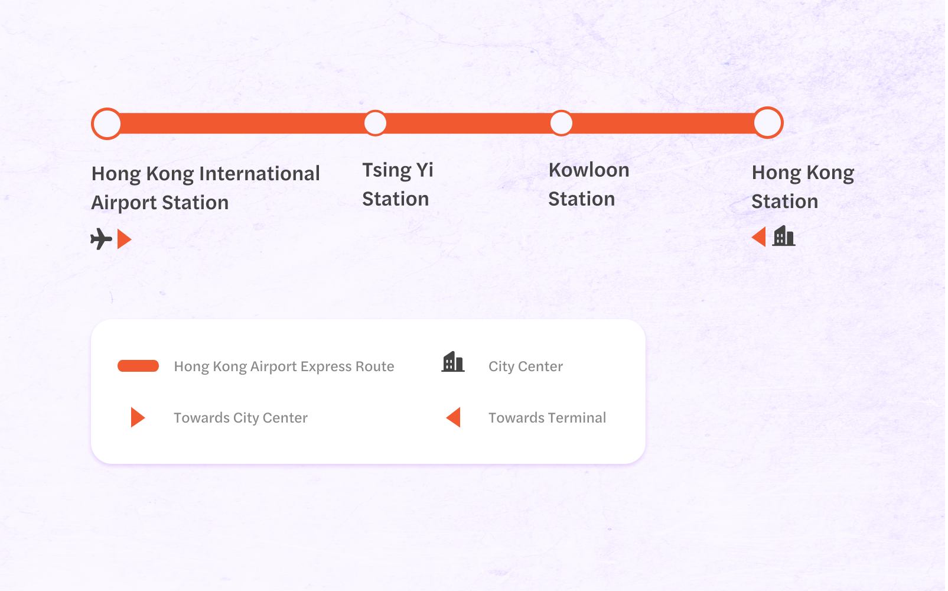
Task: Select the Tsing Yi stop marker on the route
Action: [x=375, y=124]
